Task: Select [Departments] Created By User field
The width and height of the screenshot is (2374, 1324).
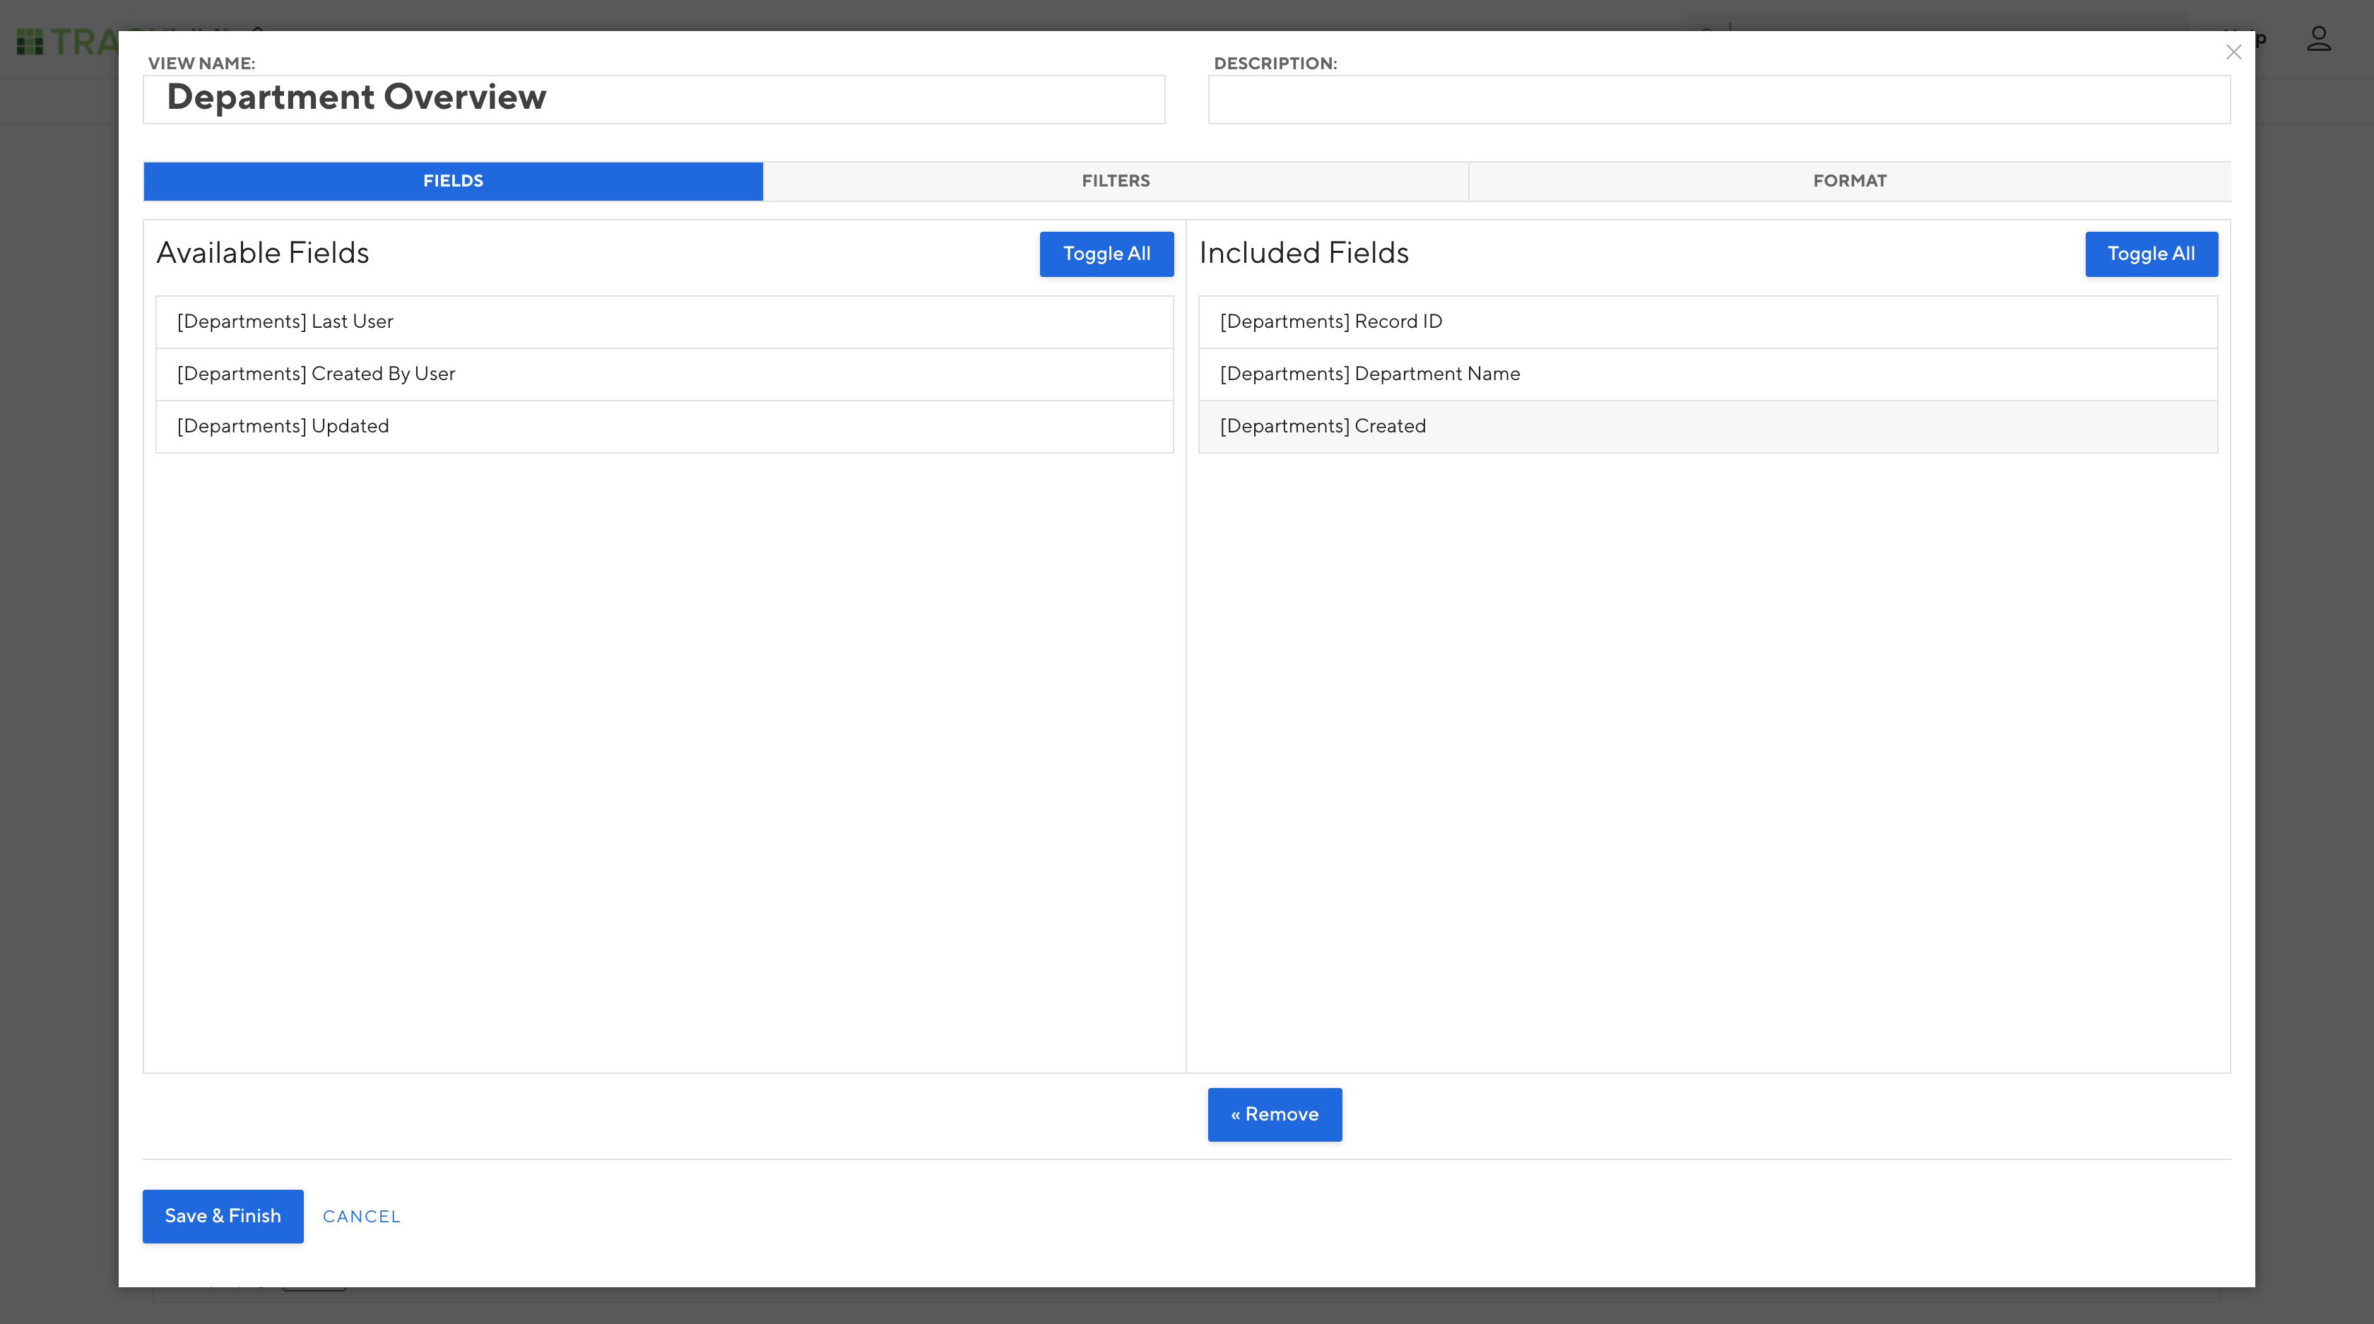Action: 664,374
